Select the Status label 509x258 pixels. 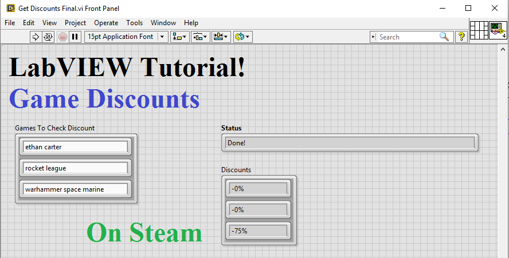[231, 128]
